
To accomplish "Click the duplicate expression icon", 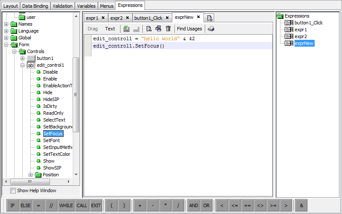I will pos(159,29).
